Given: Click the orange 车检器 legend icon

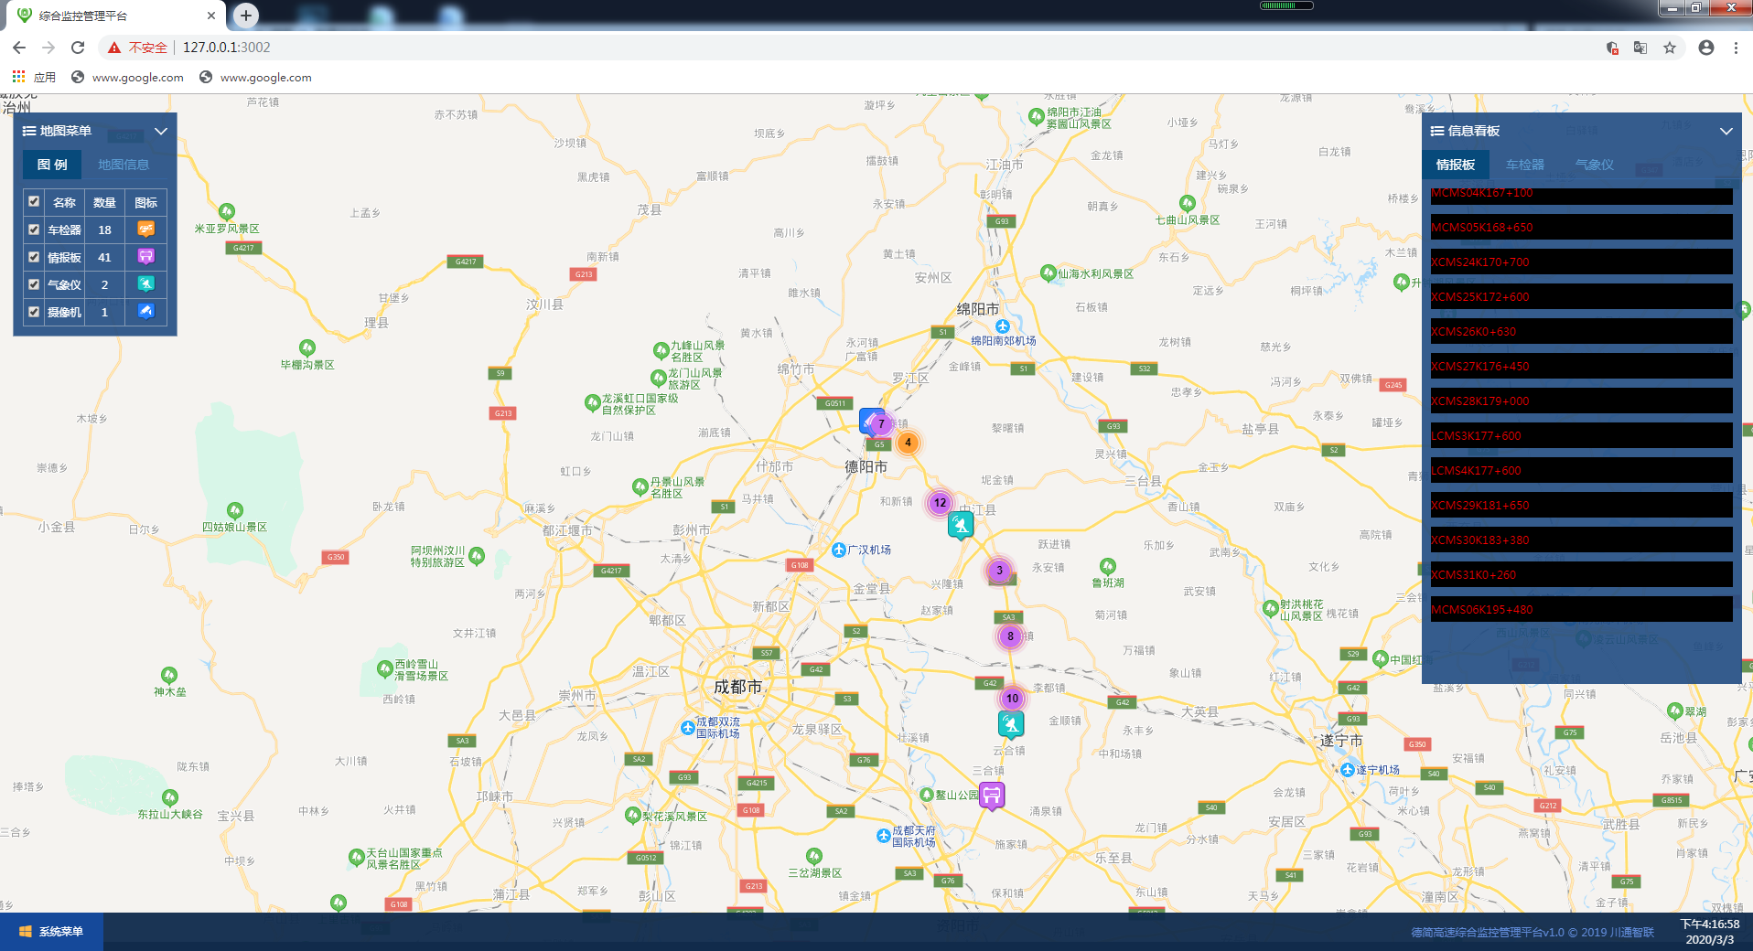Looking at the screenshot, I should [145, 229].
